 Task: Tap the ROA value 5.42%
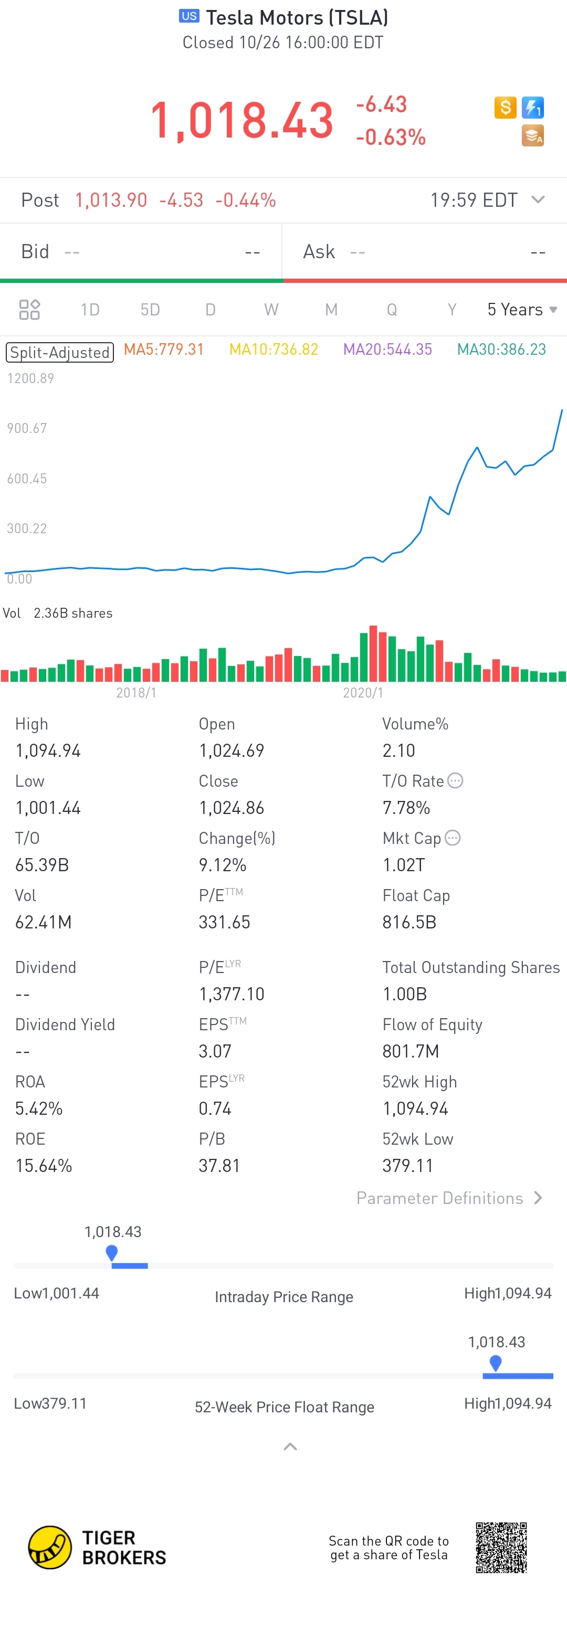[38, 1108]
